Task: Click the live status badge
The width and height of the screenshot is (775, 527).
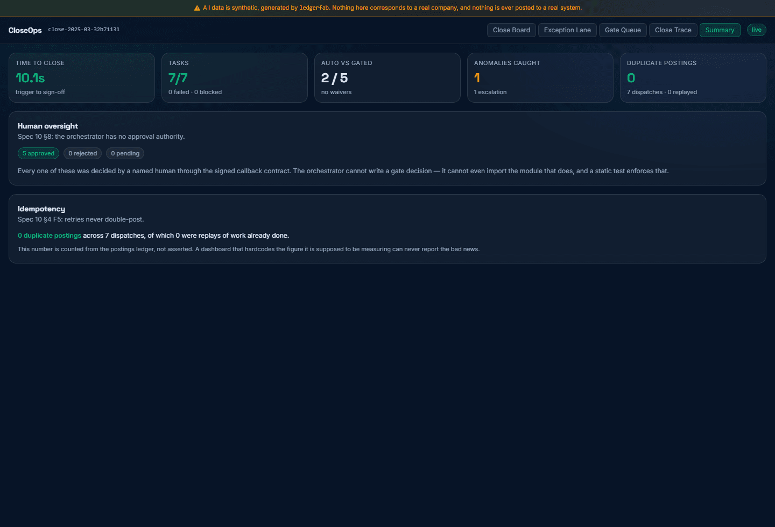Action: (x=756, y=30)
